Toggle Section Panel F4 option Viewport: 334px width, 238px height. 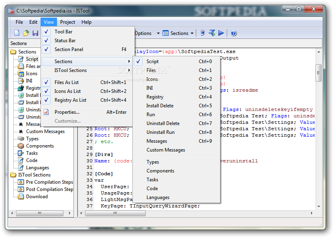[88, 49]
